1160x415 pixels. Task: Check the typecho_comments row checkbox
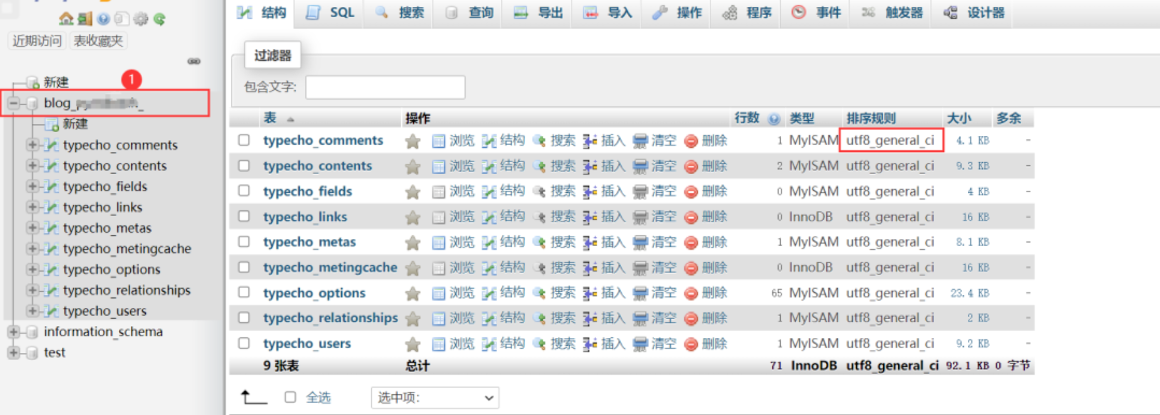pos(244,140)
